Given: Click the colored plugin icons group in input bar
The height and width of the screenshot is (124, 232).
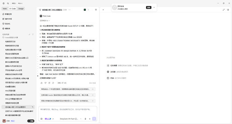Looking at the screenshot, I should coord(48,119).
